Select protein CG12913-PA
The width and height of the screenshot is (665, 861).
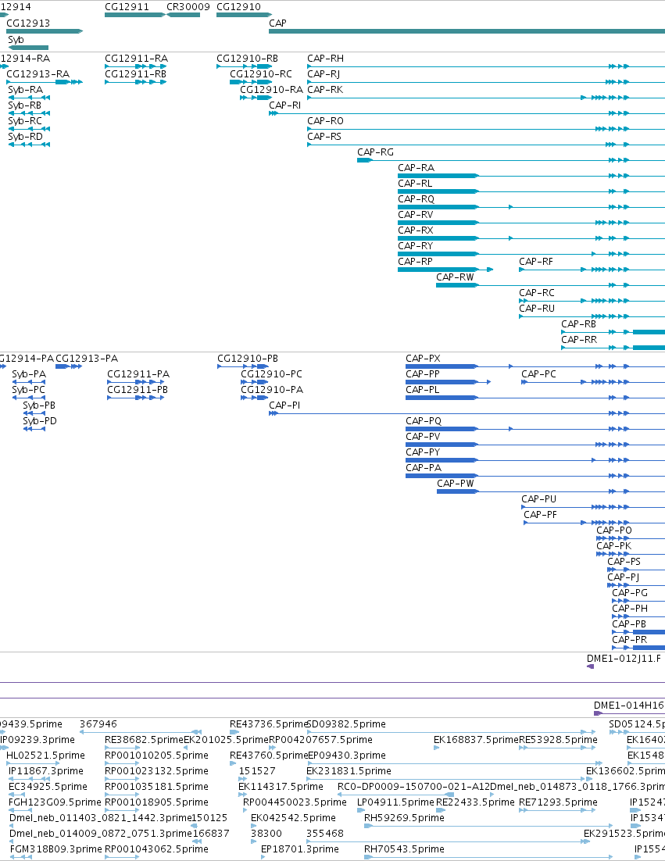click(x=69, y=366)
